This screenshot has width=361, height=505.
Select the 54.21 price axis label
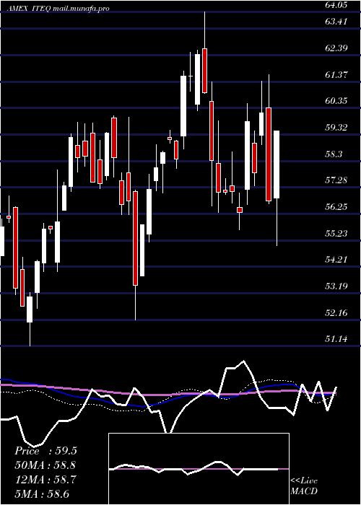336,259
